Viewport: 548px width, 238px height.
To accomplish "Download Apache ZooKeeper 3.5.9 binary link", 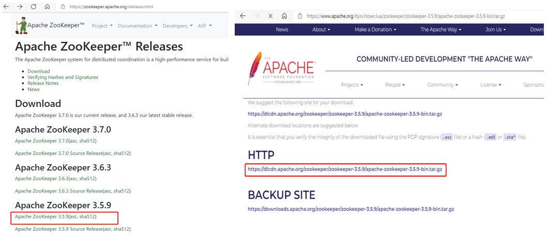I will [x=41, y=217].
